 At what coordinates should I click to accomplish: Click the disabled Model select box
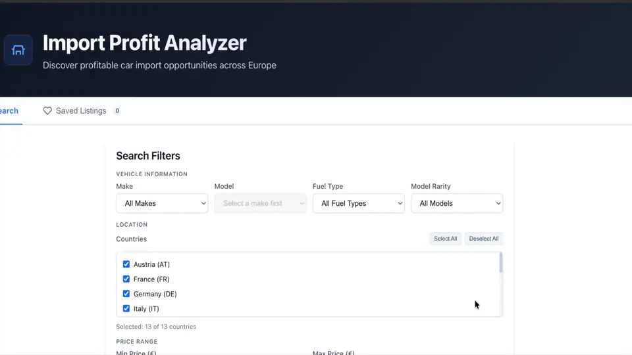(260, 204)
